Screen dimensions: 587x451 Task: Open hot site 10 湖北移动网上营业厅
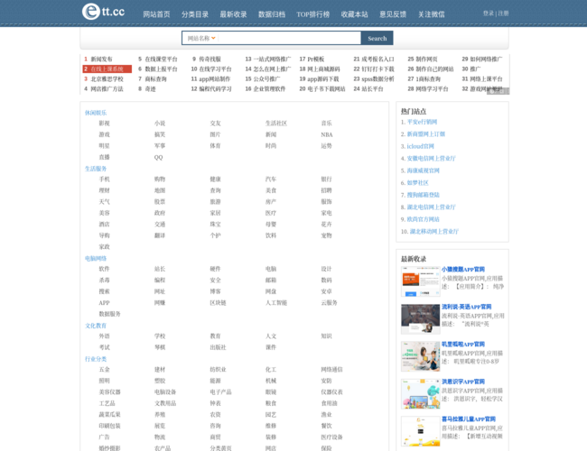[434, 232]
